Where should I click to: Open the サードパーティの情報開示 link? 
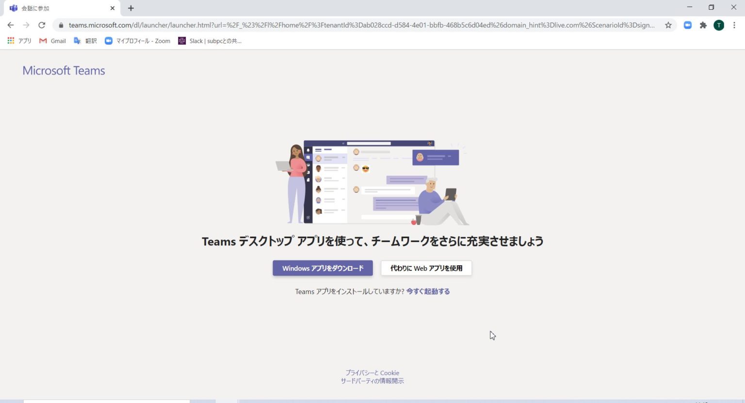click(372, 381)
